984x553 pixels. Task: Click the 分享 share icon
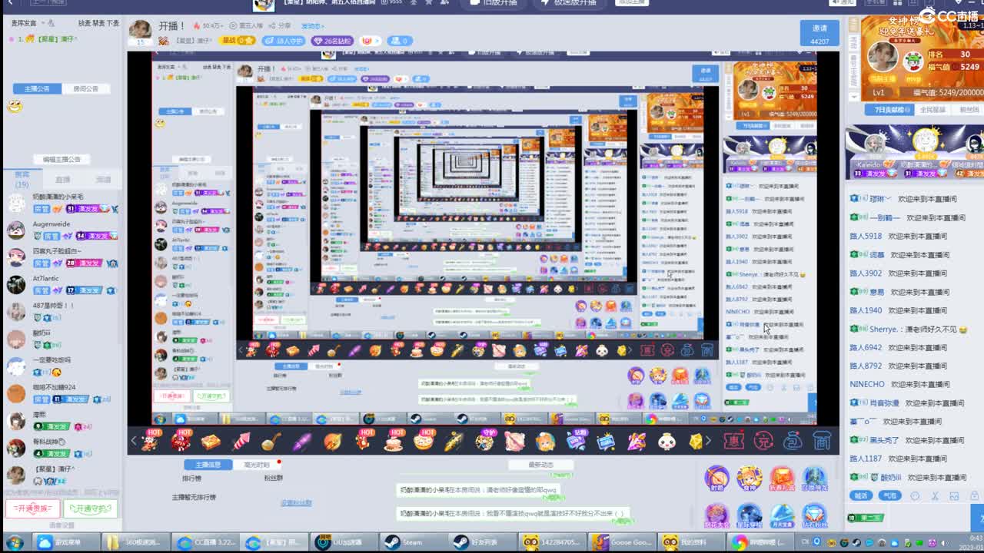pyautogui.click(x=281, y=26)
